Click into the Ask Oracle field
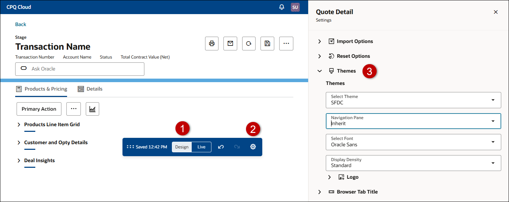 80,69
